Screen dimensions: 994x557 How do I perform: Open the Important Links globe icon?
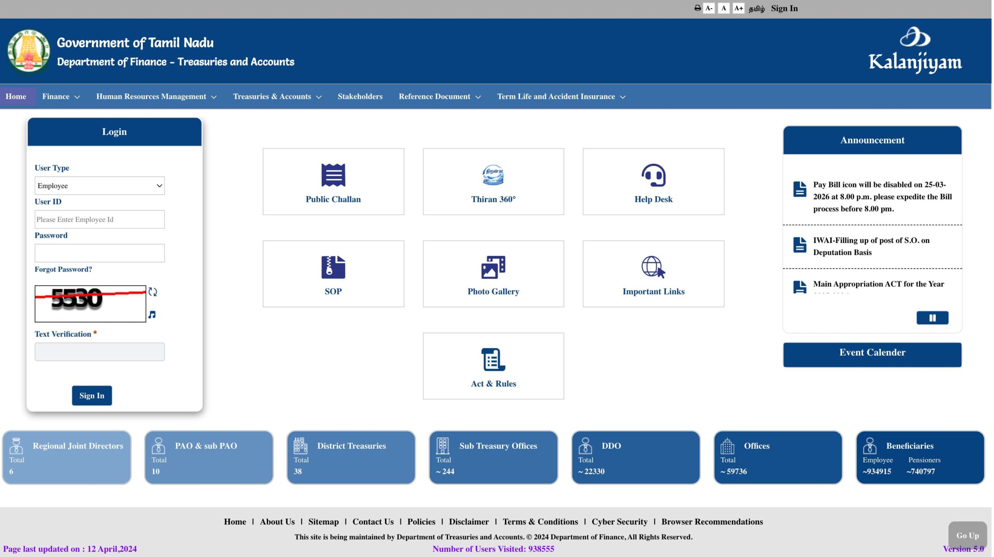(x=653, y=267)
